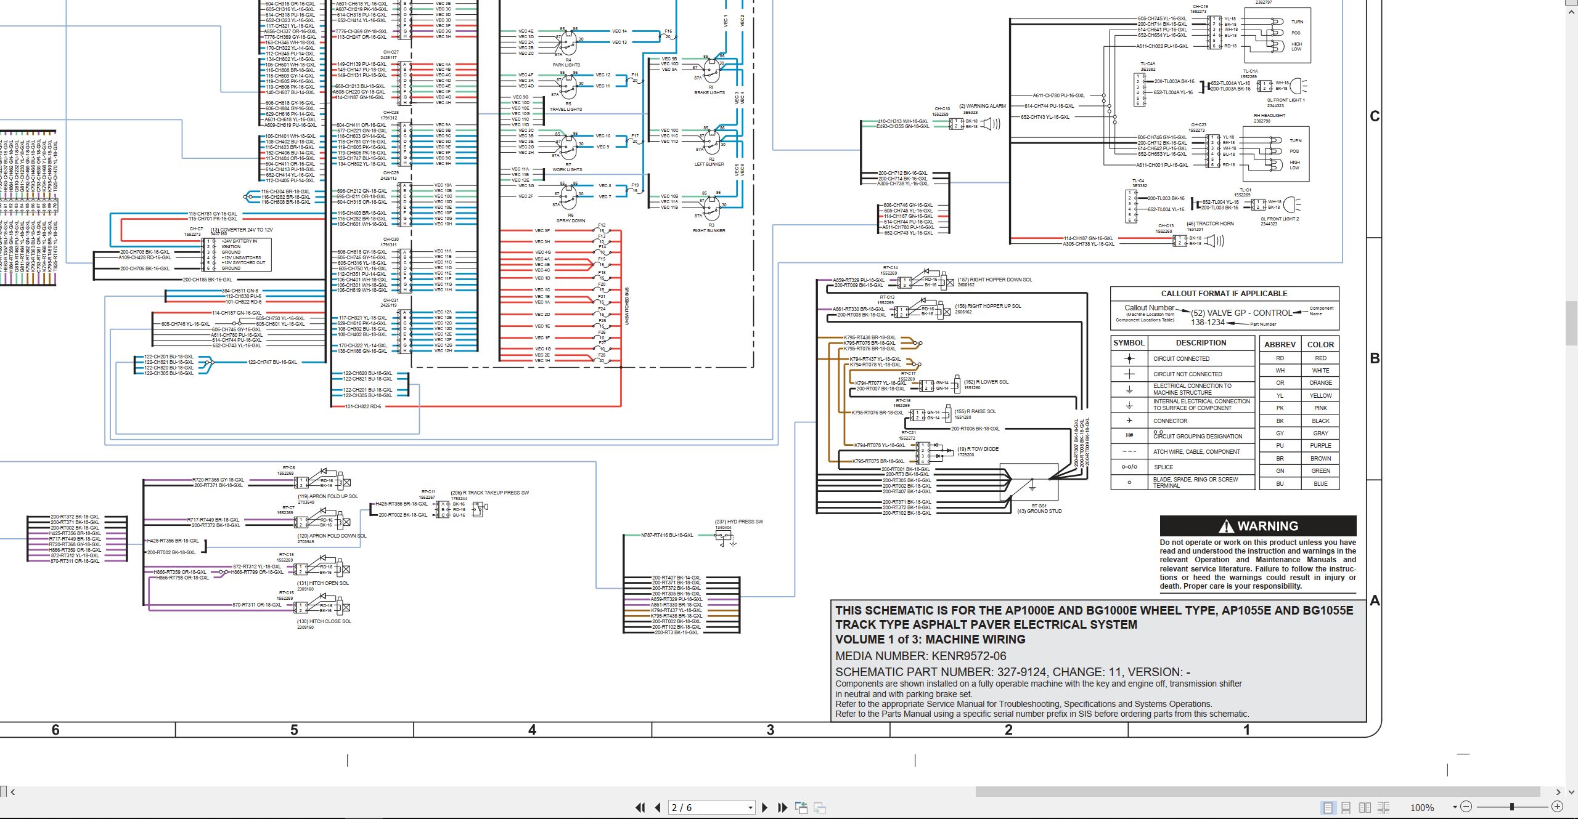Click the 'PARK LIGHTS' relay label
The width and height of the screenshot is (1578, 819).
[566, 65]
